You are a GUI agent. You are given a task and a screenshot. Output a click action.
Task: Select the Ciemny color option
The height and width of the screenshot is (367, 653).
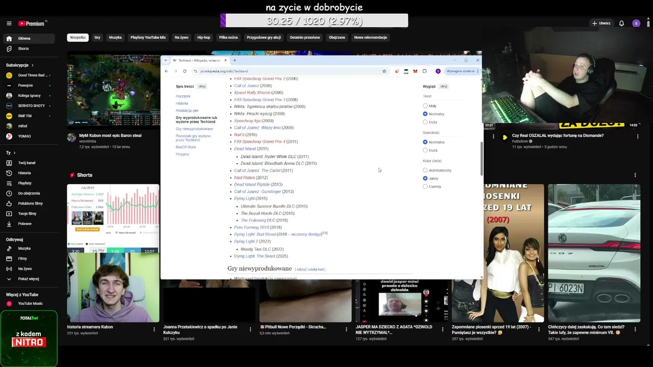coord(425,187)
